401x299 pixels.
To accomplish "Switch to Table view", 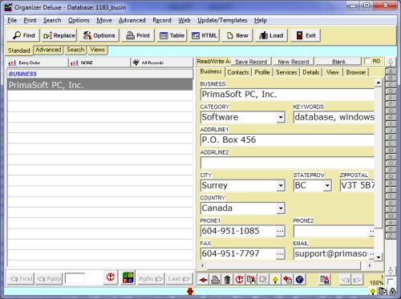I will point(172,35).
